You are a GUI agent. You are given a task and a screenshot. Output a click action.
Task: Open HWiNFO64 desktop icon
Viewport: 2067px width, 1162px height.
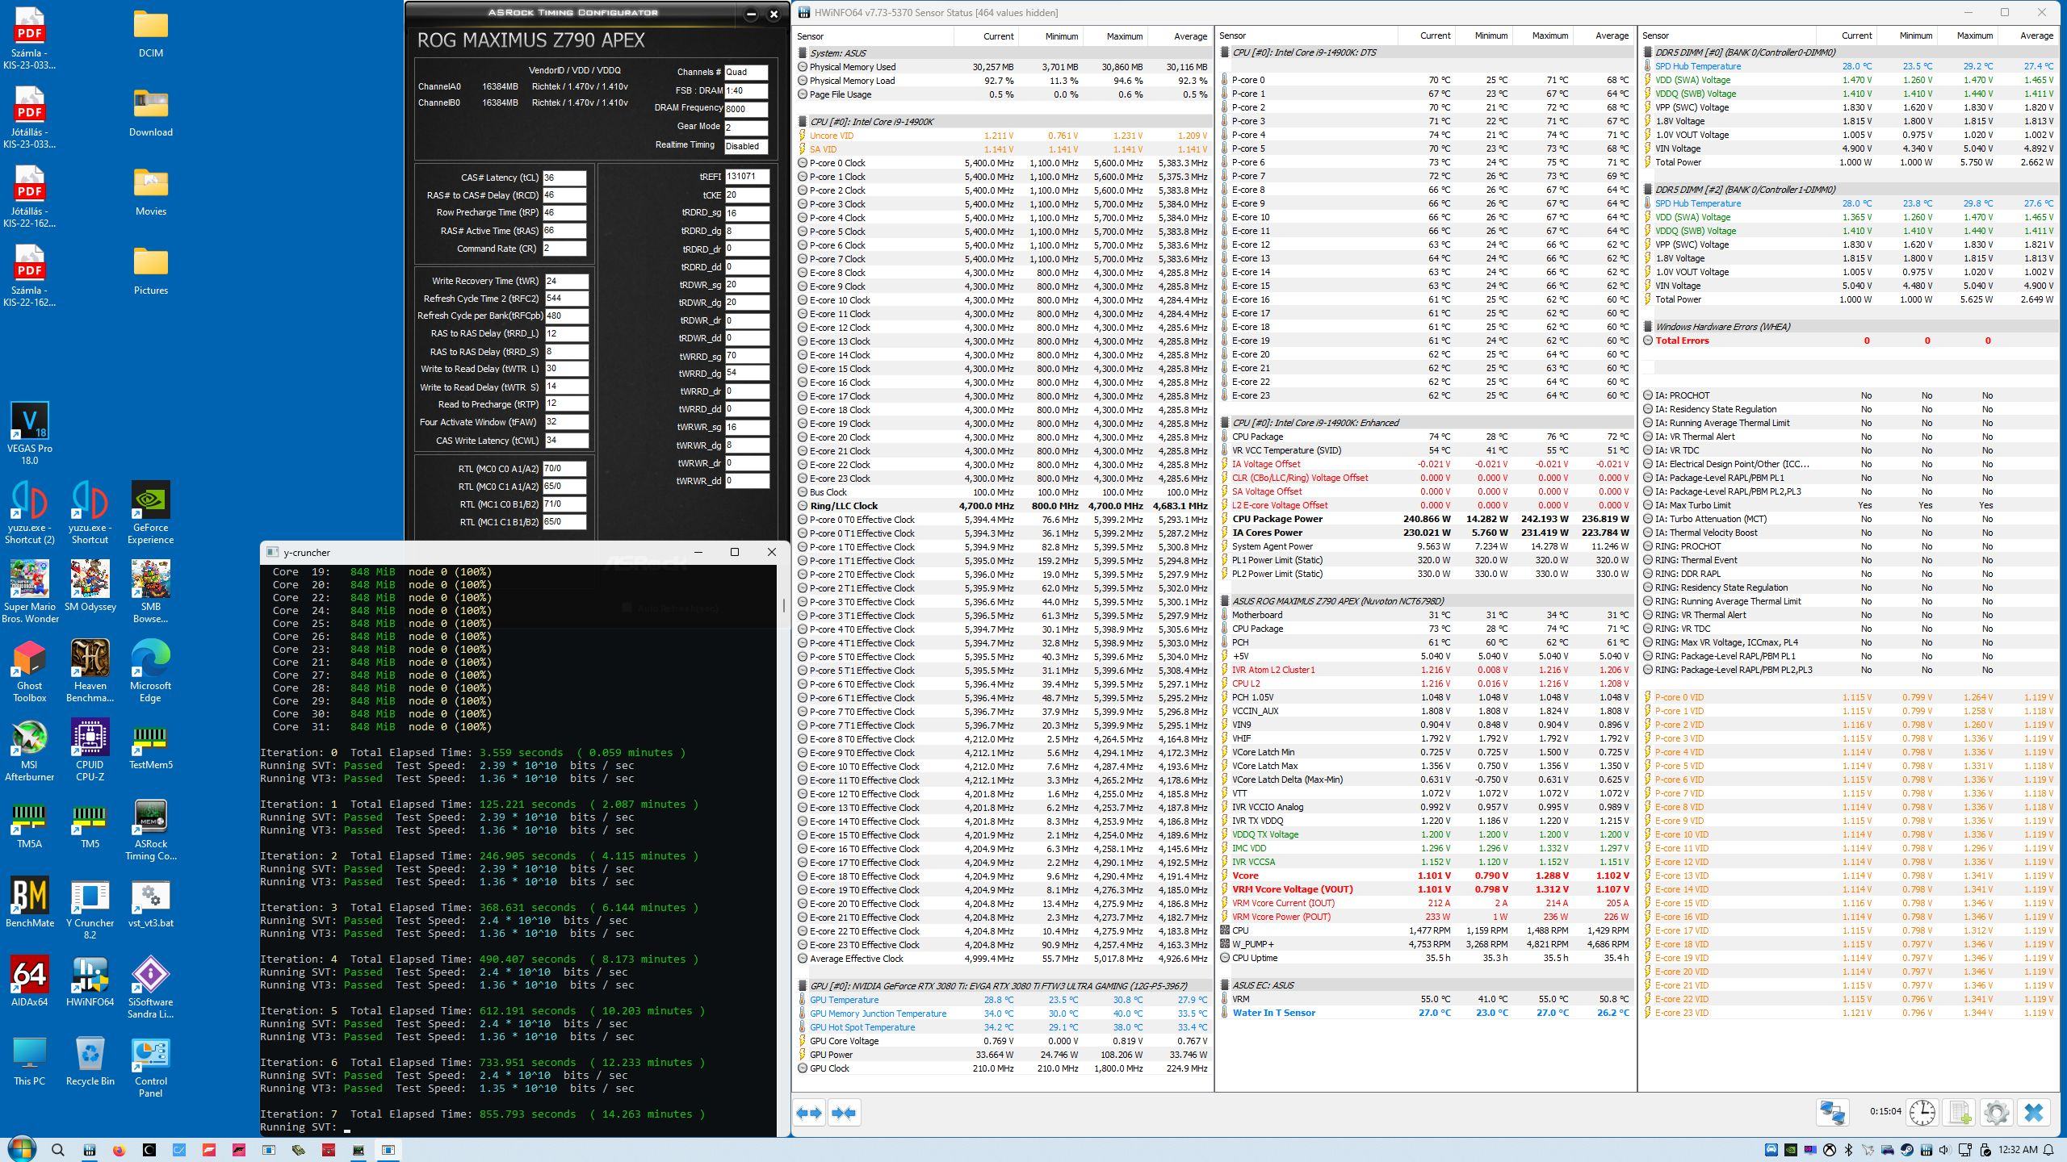[90, 981]
